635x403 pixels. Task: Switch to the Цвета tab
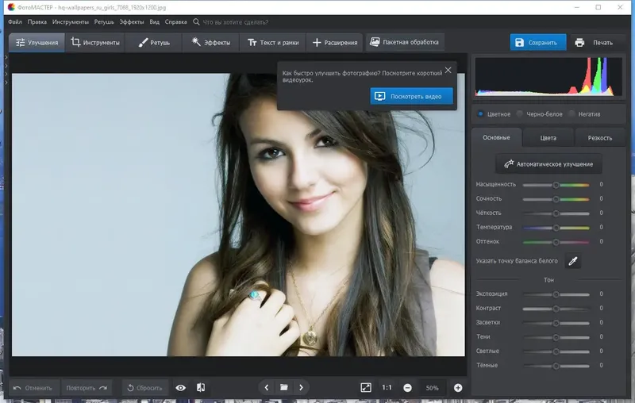pos(548,138)
